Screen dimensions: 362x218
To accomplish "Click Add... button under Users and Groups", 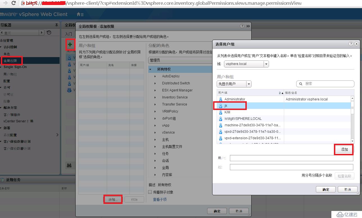I will [113, 199].
